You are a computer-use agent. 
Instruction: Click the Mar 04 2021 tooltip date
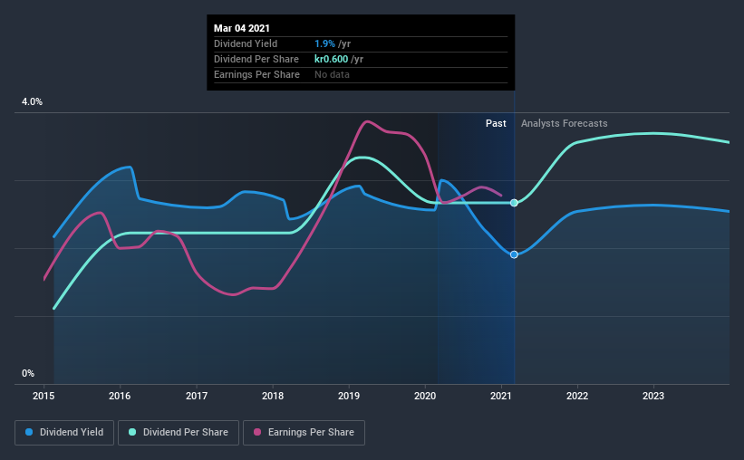242,28
